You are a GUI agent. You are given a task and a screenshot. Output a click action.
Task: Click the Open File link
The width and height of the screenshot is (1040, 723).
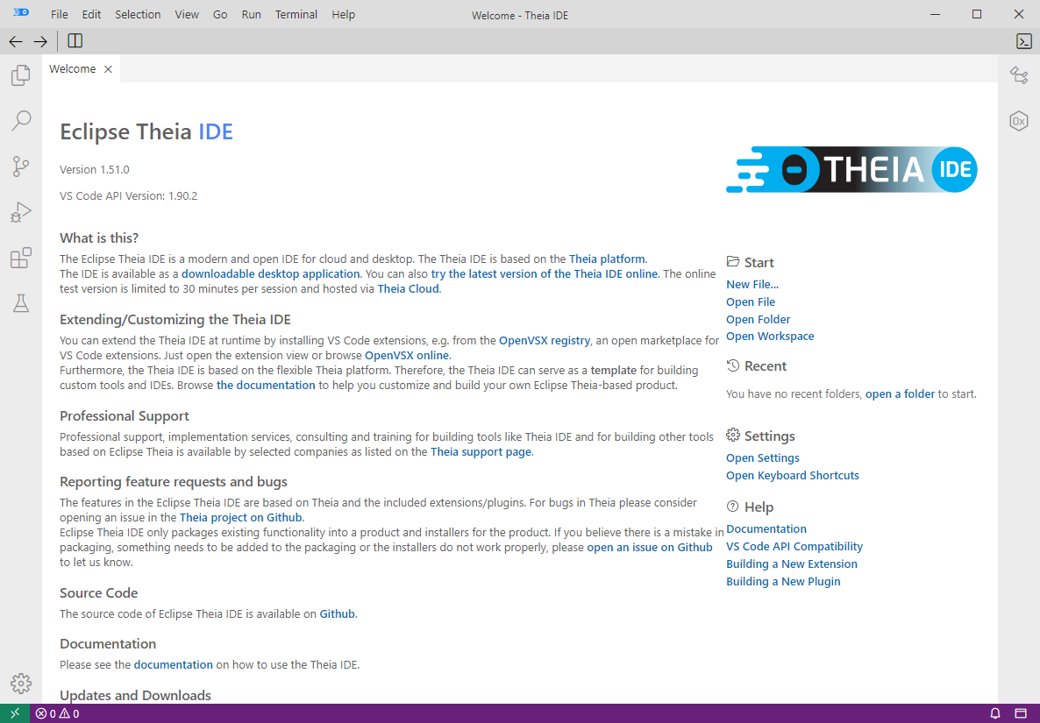750,301
